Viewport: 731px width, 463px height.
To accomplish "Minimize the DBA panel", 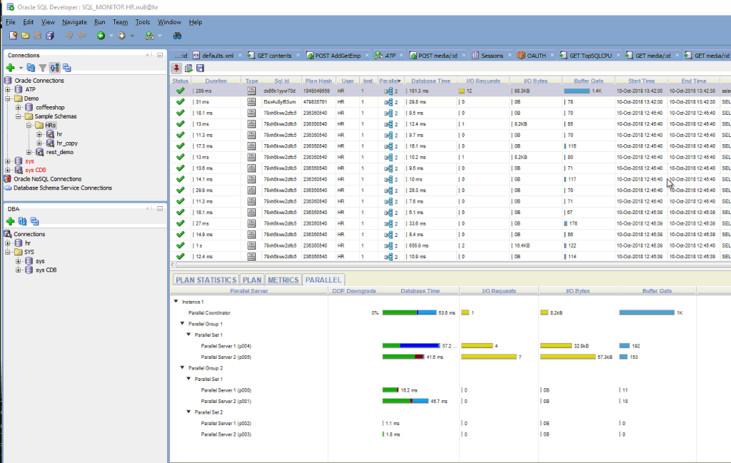I will point(160,209).
